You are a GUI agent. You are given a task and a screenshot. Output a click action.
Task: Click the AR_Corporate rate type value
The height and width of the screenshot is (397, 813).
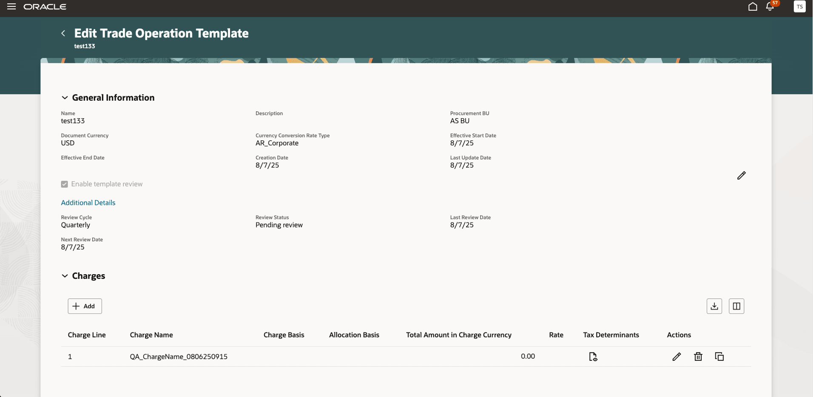(277, 143)
